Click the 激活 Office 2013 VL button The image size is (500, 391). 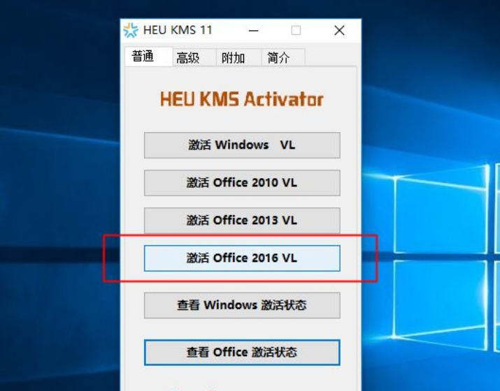pos(242,221)
